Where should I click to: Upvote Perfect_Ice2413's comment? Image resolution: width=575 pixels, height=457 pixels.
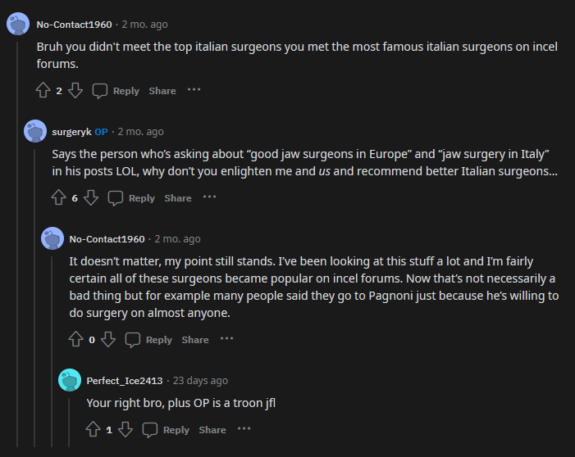tap(94, 429)
